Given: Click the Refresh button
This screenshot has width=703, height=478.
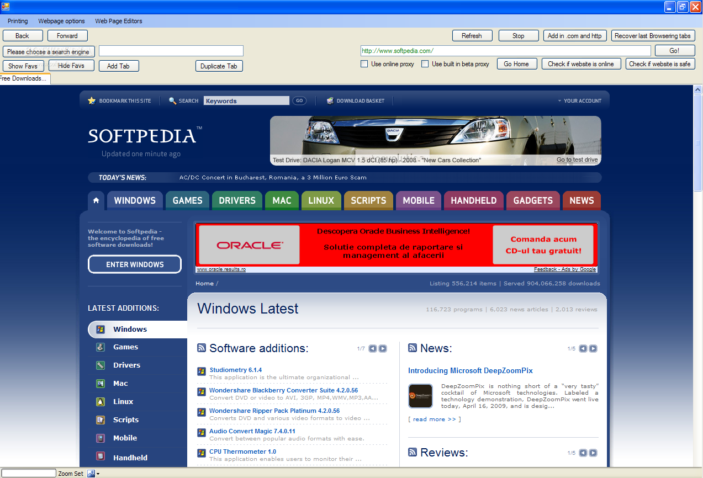Looking at the screenshot, I should pyautogui.click(x=472, y=36).
